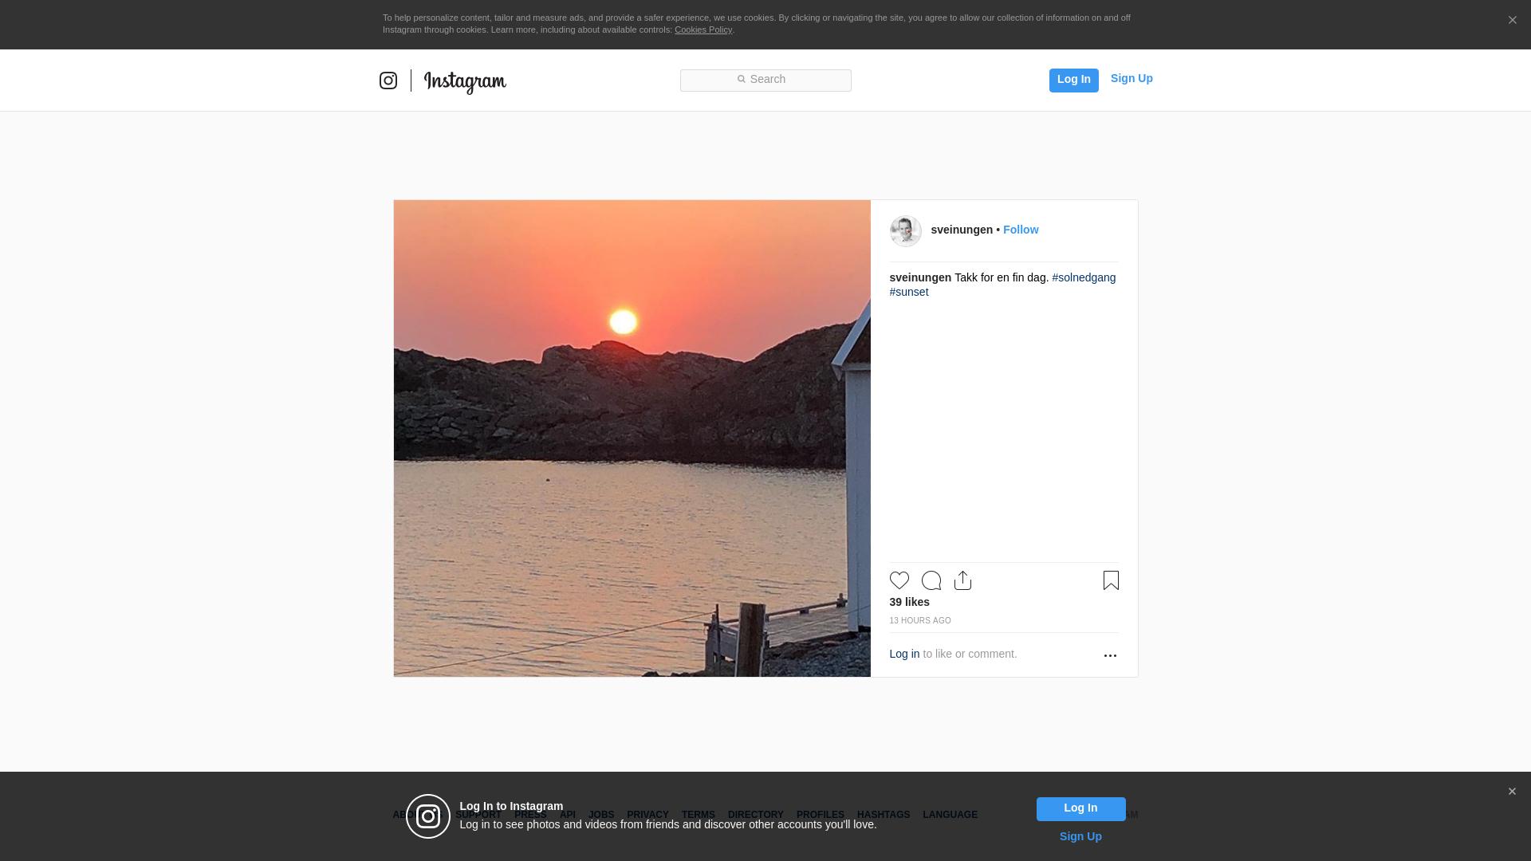Open the #solnedgang hashtag link
This screenshot has width=1531, height=861.
pos(1083,277)
